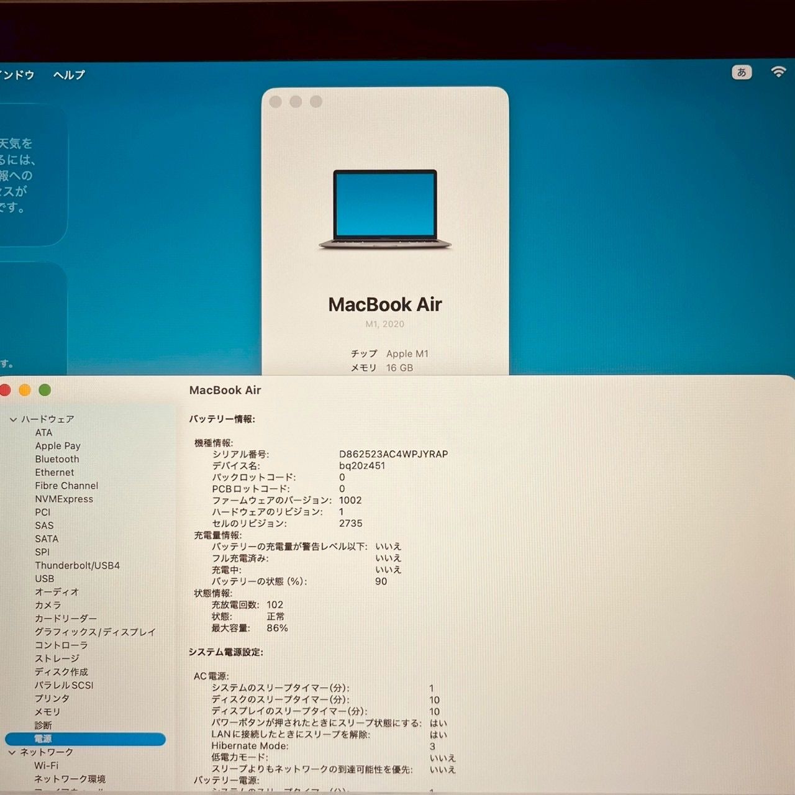
Task: Click device name value bq20z451
Action: (362, 465)
